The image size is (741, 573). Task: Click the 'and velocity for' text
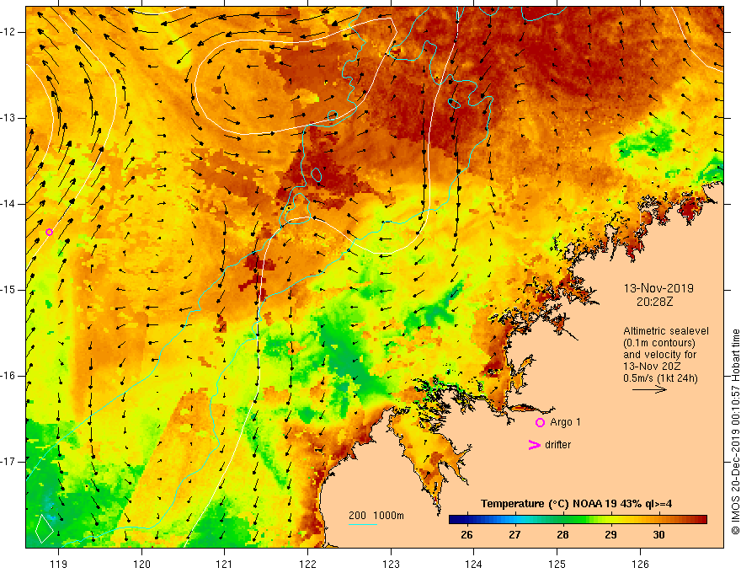(x=659, y=355)
